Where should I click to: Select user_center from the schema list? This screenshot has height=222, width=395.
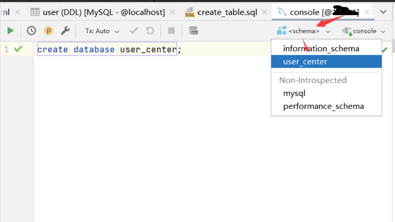[x=305, y=62]
